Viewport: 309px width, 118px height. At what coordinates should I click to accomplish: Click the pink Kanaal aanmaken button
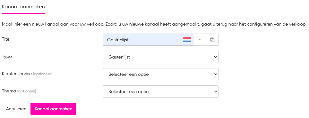click(x=53, y=109)
